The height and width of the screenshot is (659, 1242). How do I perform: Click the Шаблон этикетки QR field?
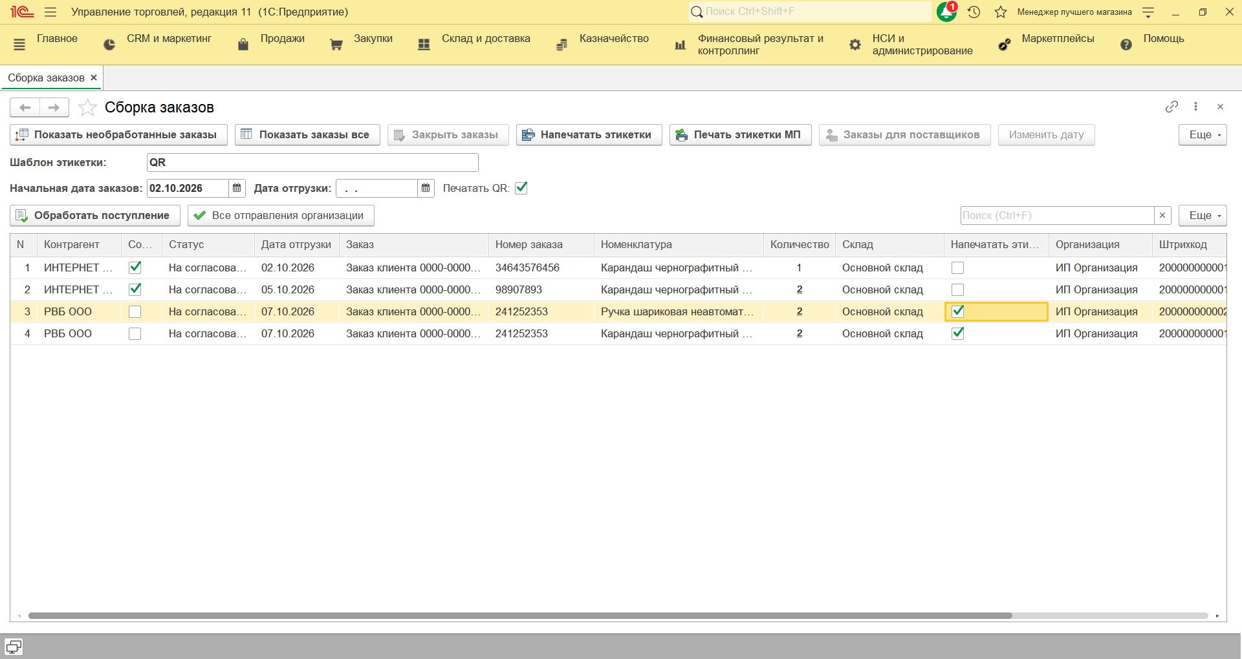tap(312, 162)
